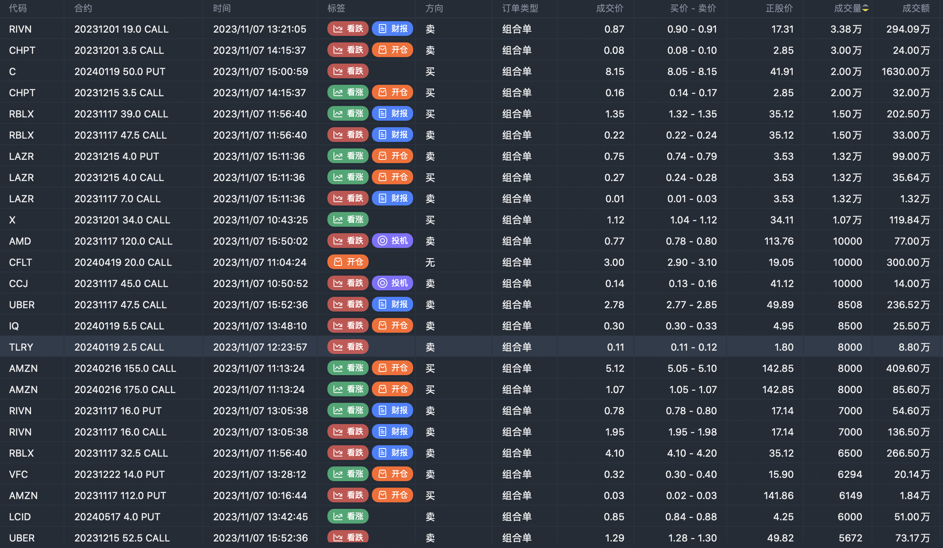Click timestamp 2023/11/07 15:00:59
943x548 pixels.
coord(260,72)
